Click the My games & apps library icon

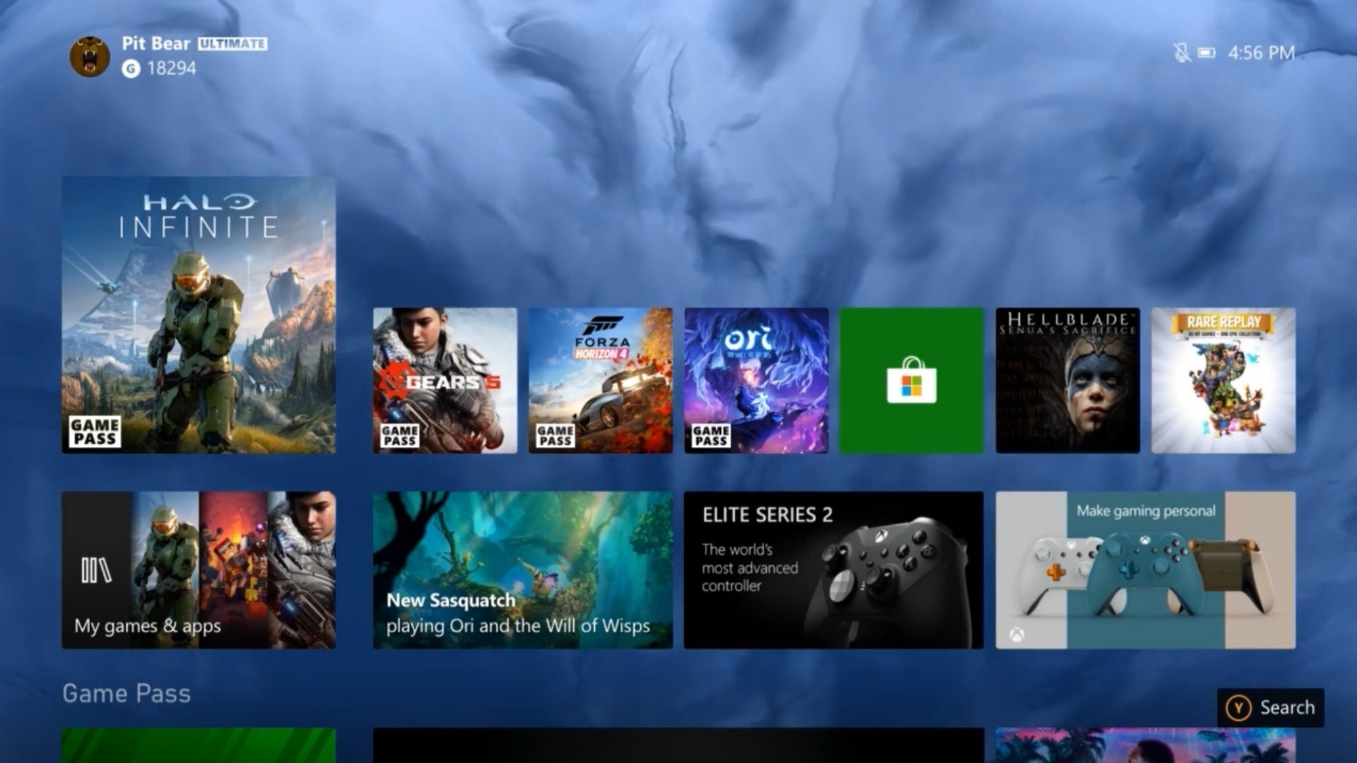point(96,570)
